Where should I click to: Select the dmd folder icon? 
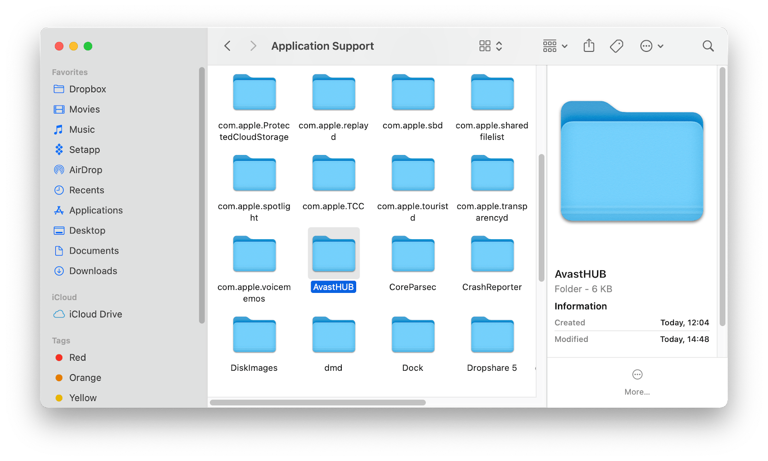334,334
